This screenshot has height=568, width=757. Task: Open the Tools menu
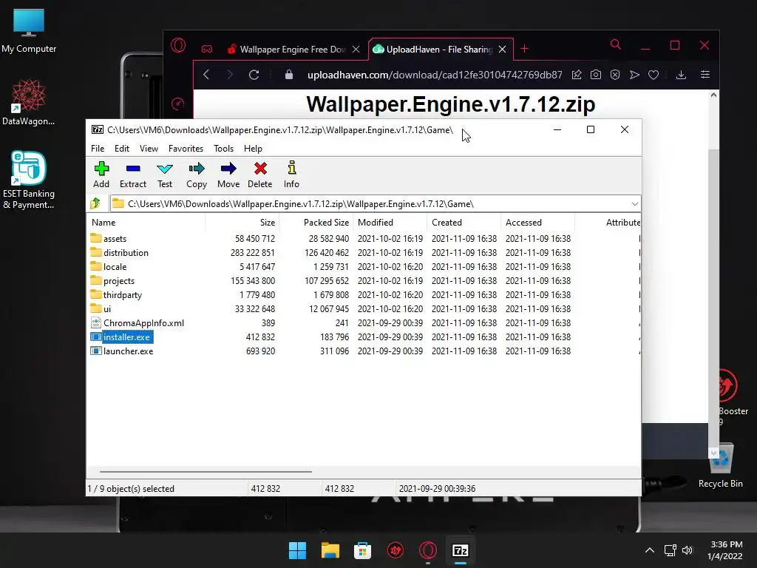tap(223, 148)
